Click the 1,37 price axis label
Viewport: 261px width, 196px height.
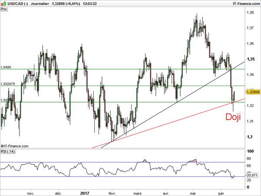[250, 28]
